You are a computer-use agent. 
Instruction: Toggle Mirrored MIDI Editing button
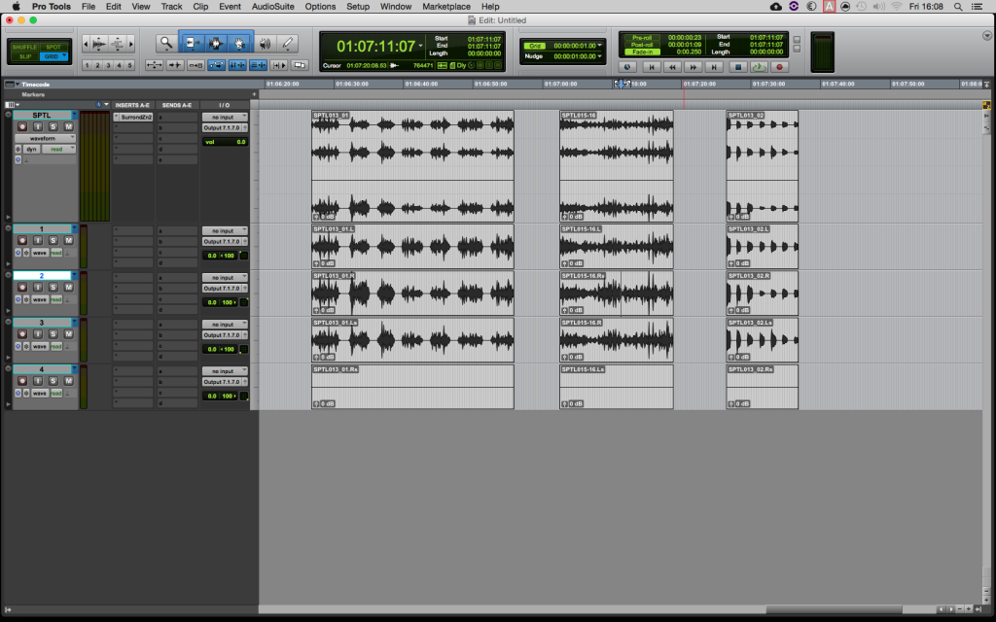(196, 65)
